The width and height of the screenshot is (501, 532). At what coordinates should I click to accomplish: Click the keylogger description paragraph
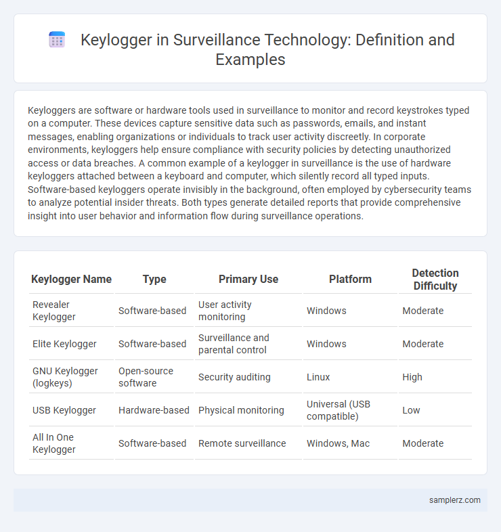click(249, 163)
